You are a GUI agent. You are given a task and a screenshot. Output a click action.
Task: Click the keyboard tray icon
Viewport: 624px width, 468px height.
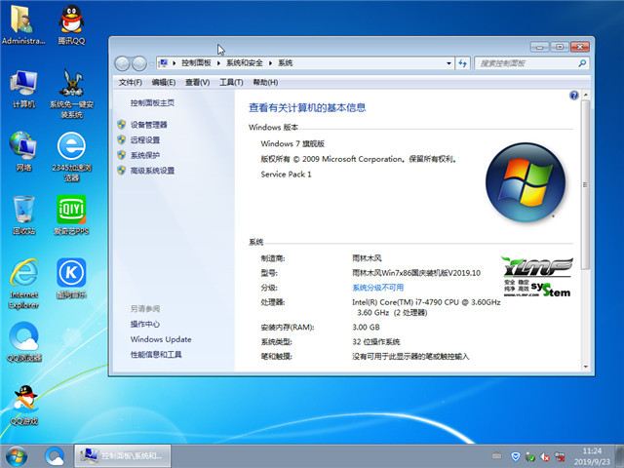pos(496,456)
